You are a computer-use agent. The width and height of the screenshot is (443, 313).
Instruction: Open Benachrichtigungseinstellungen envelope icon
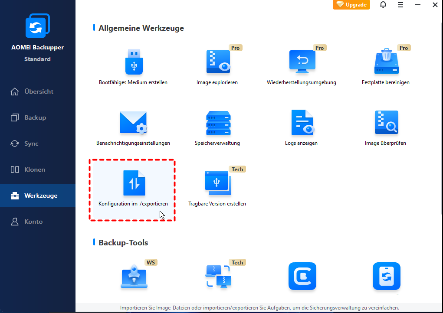pos(133,123)
